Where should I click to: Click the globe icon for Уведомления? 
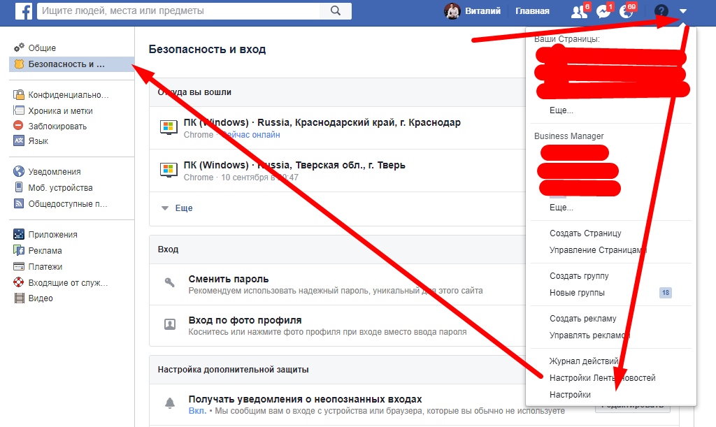click(19, 171)
